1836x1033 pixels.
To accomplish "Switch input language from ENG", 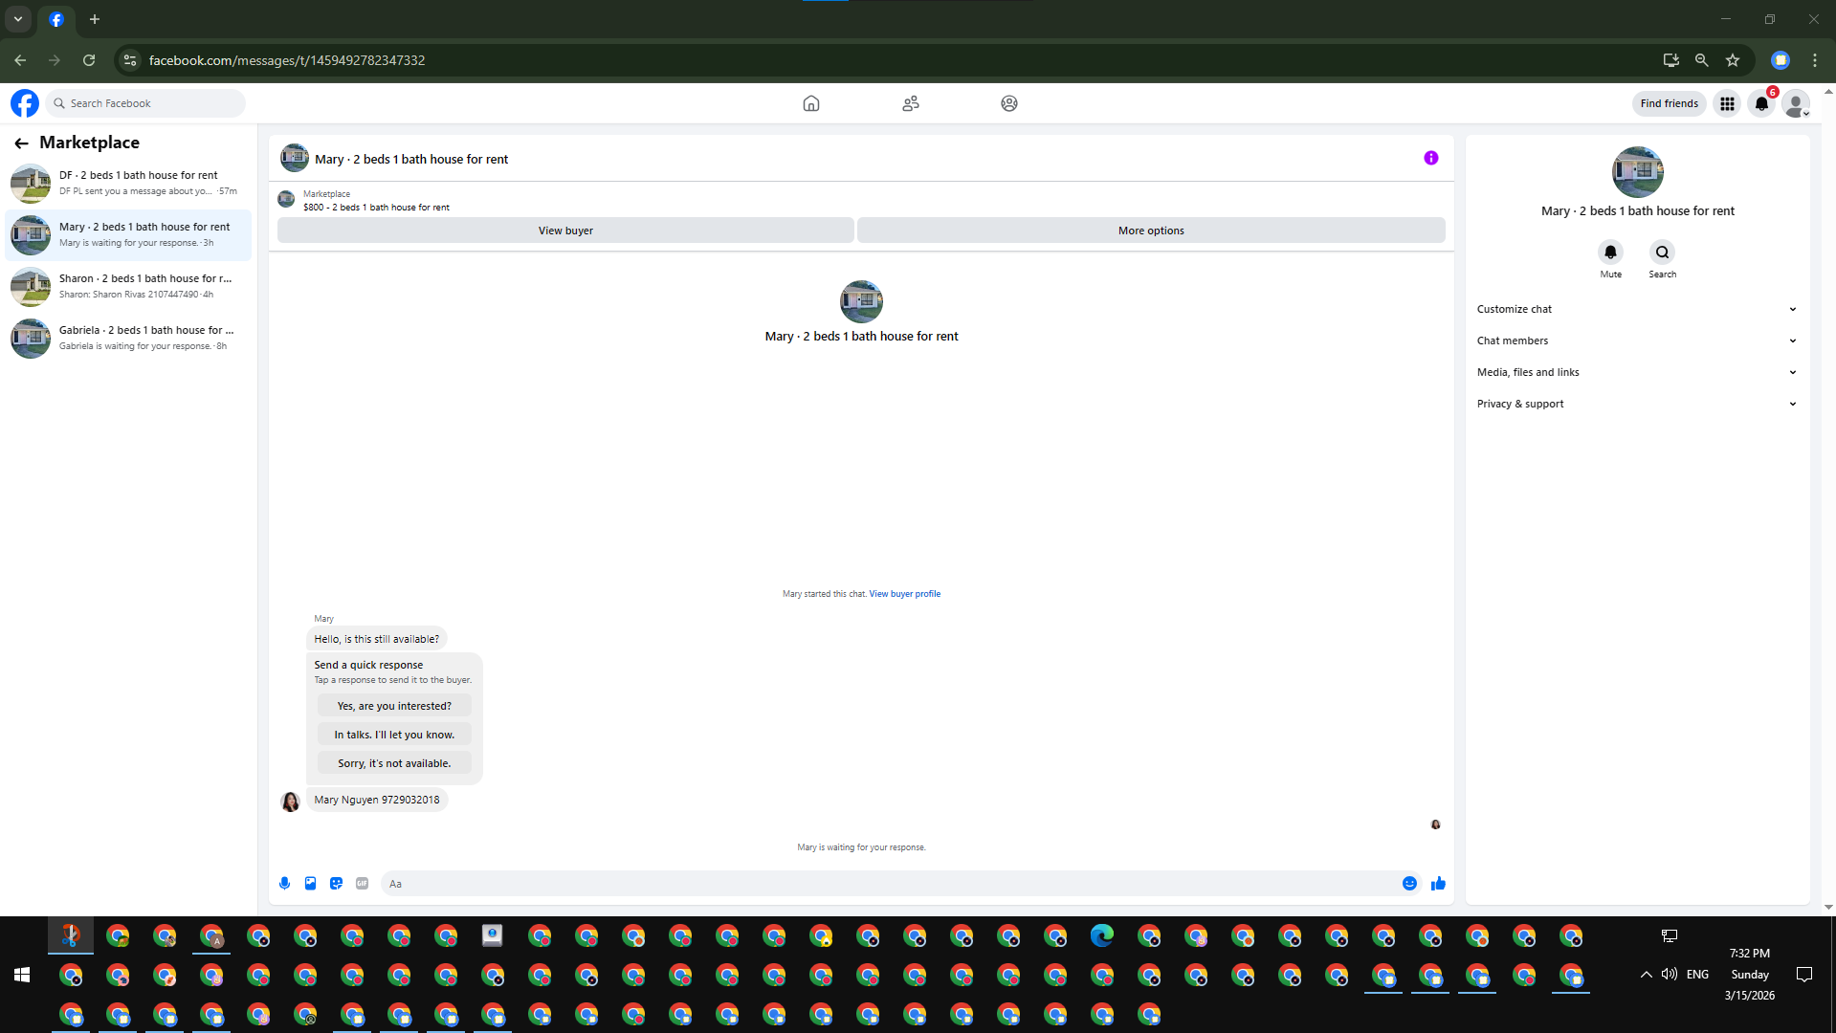I will pyautogui.click(x=1698, y=975).
